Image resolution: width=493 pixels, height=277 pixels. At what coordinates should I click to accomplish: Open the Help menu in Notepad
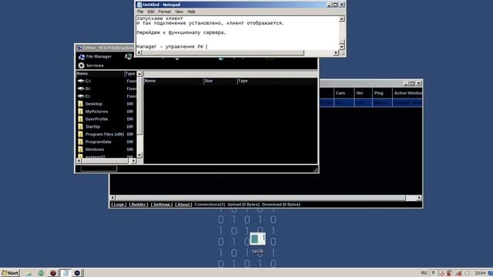[x=191, y=12]
